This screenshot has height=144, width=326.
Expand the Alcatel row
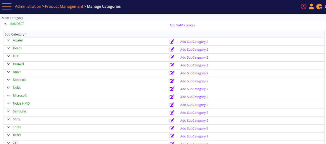(x=8, y=40)
